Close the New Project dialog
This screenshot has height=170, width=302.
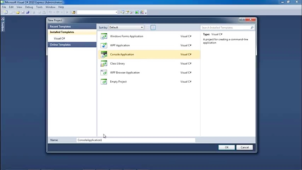[250, 19]
